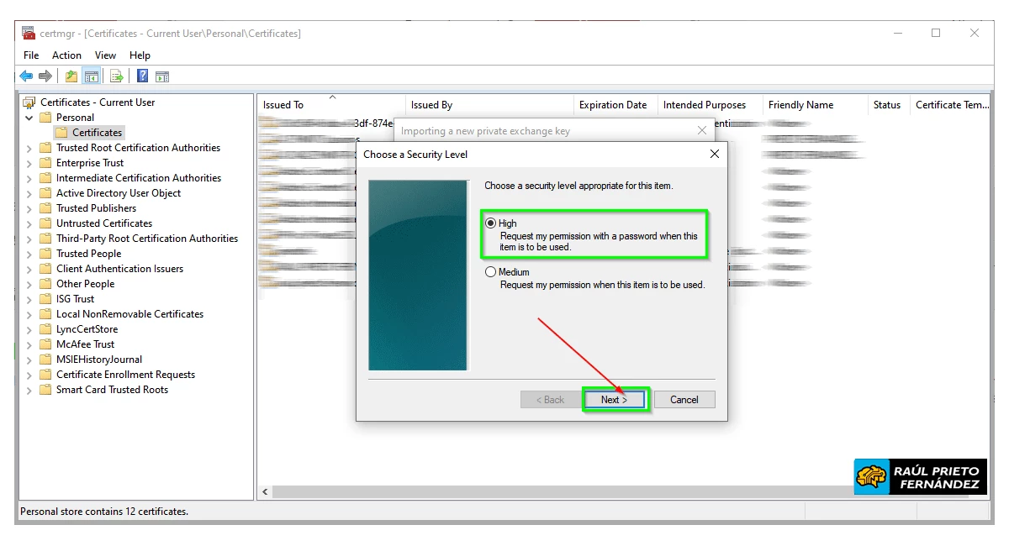1009x546 pixels.
Task: Close the Choose a Security Level dialog
Action: [x=714, y=155]
